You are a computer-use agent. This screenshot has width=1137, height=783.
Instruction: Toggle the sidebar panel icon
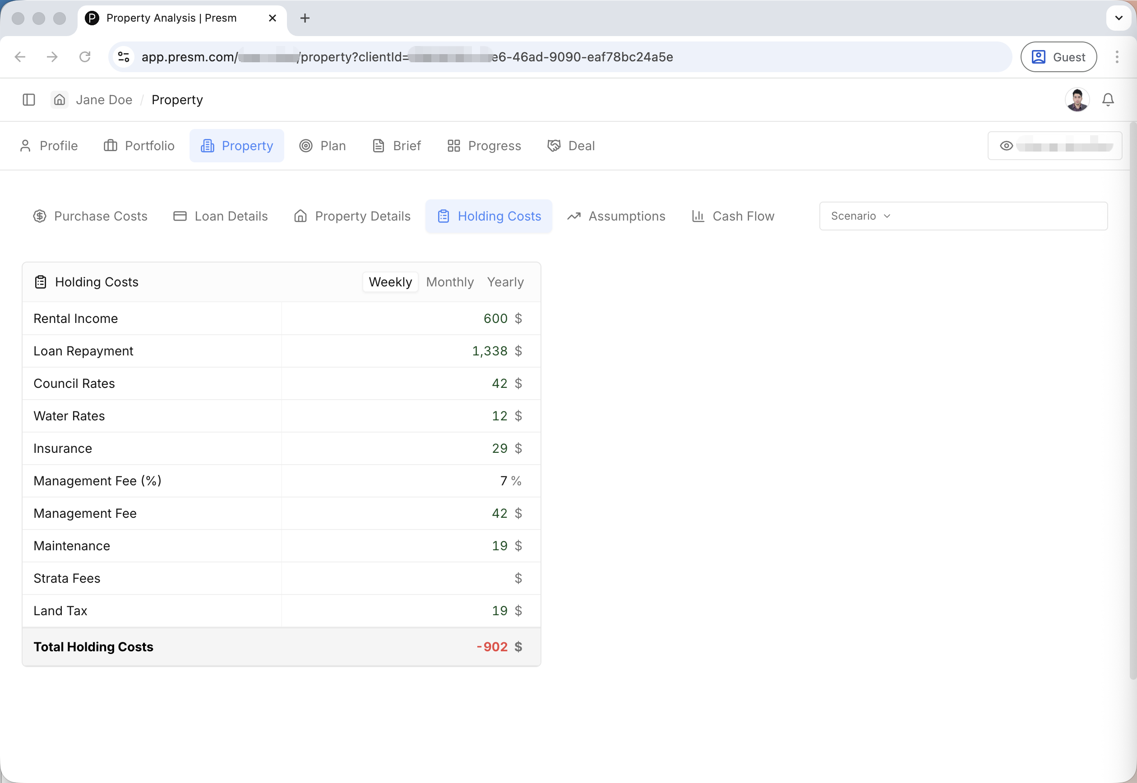coord(29,100)
